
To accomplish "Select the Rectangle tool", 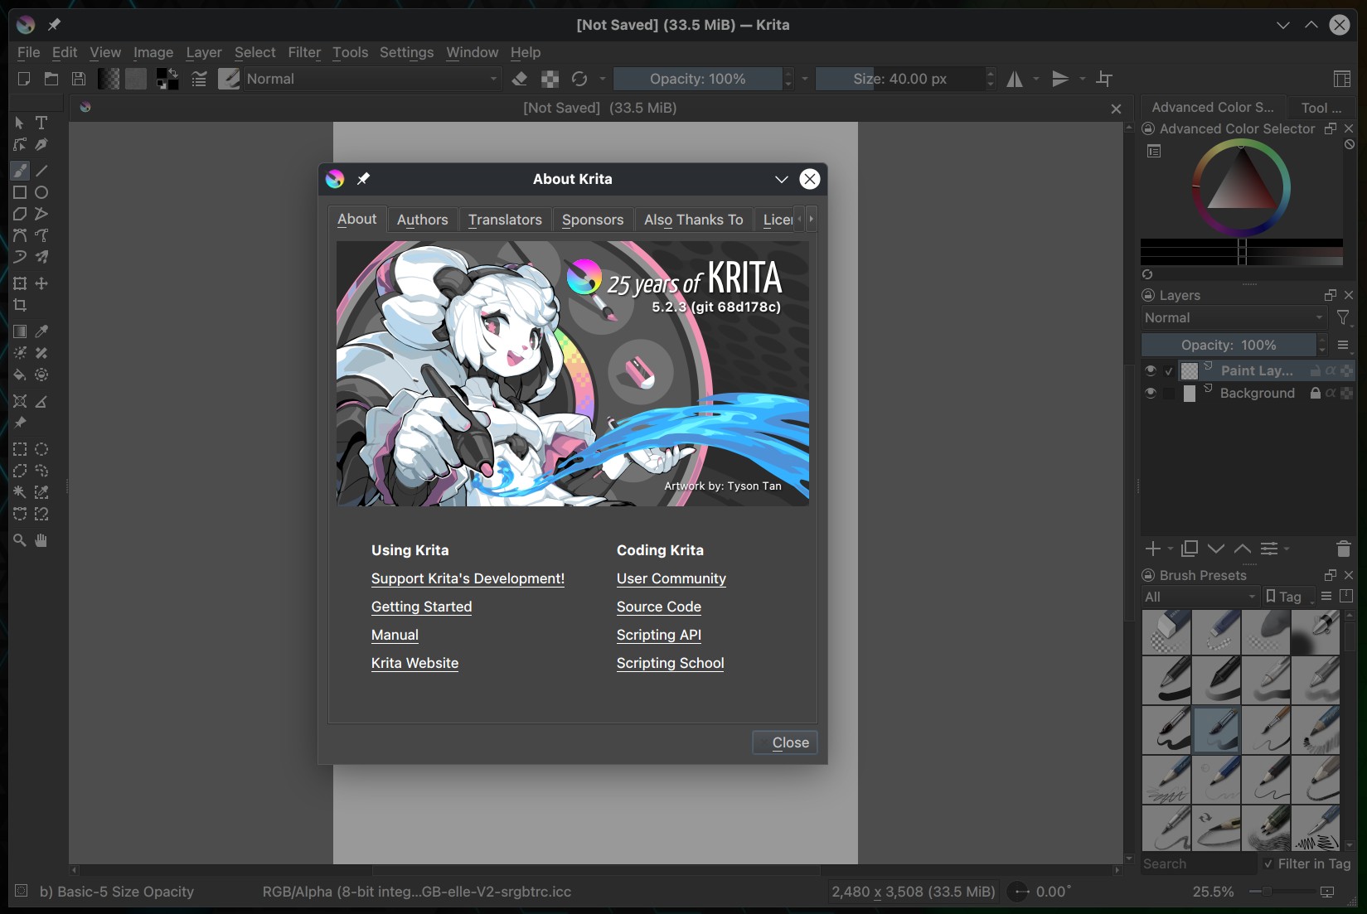I will tap(20, 192).
